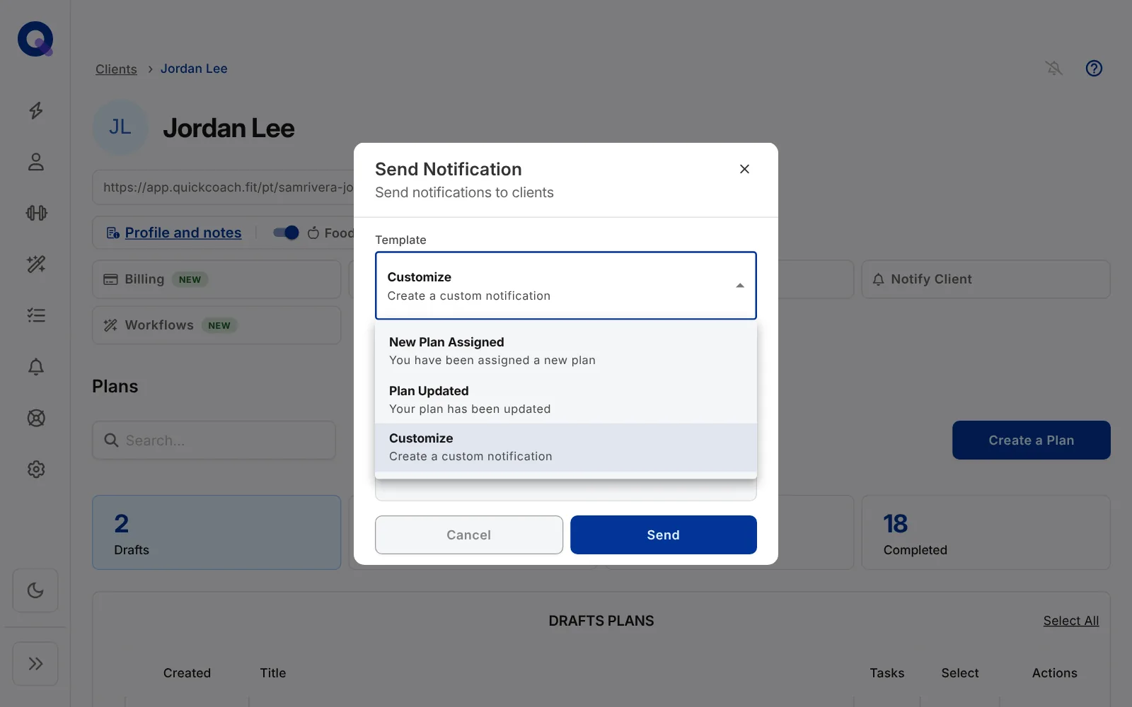Screen dimensions: 1132x707
Task: Select the 18 Completed card
Action: [986, 532]
